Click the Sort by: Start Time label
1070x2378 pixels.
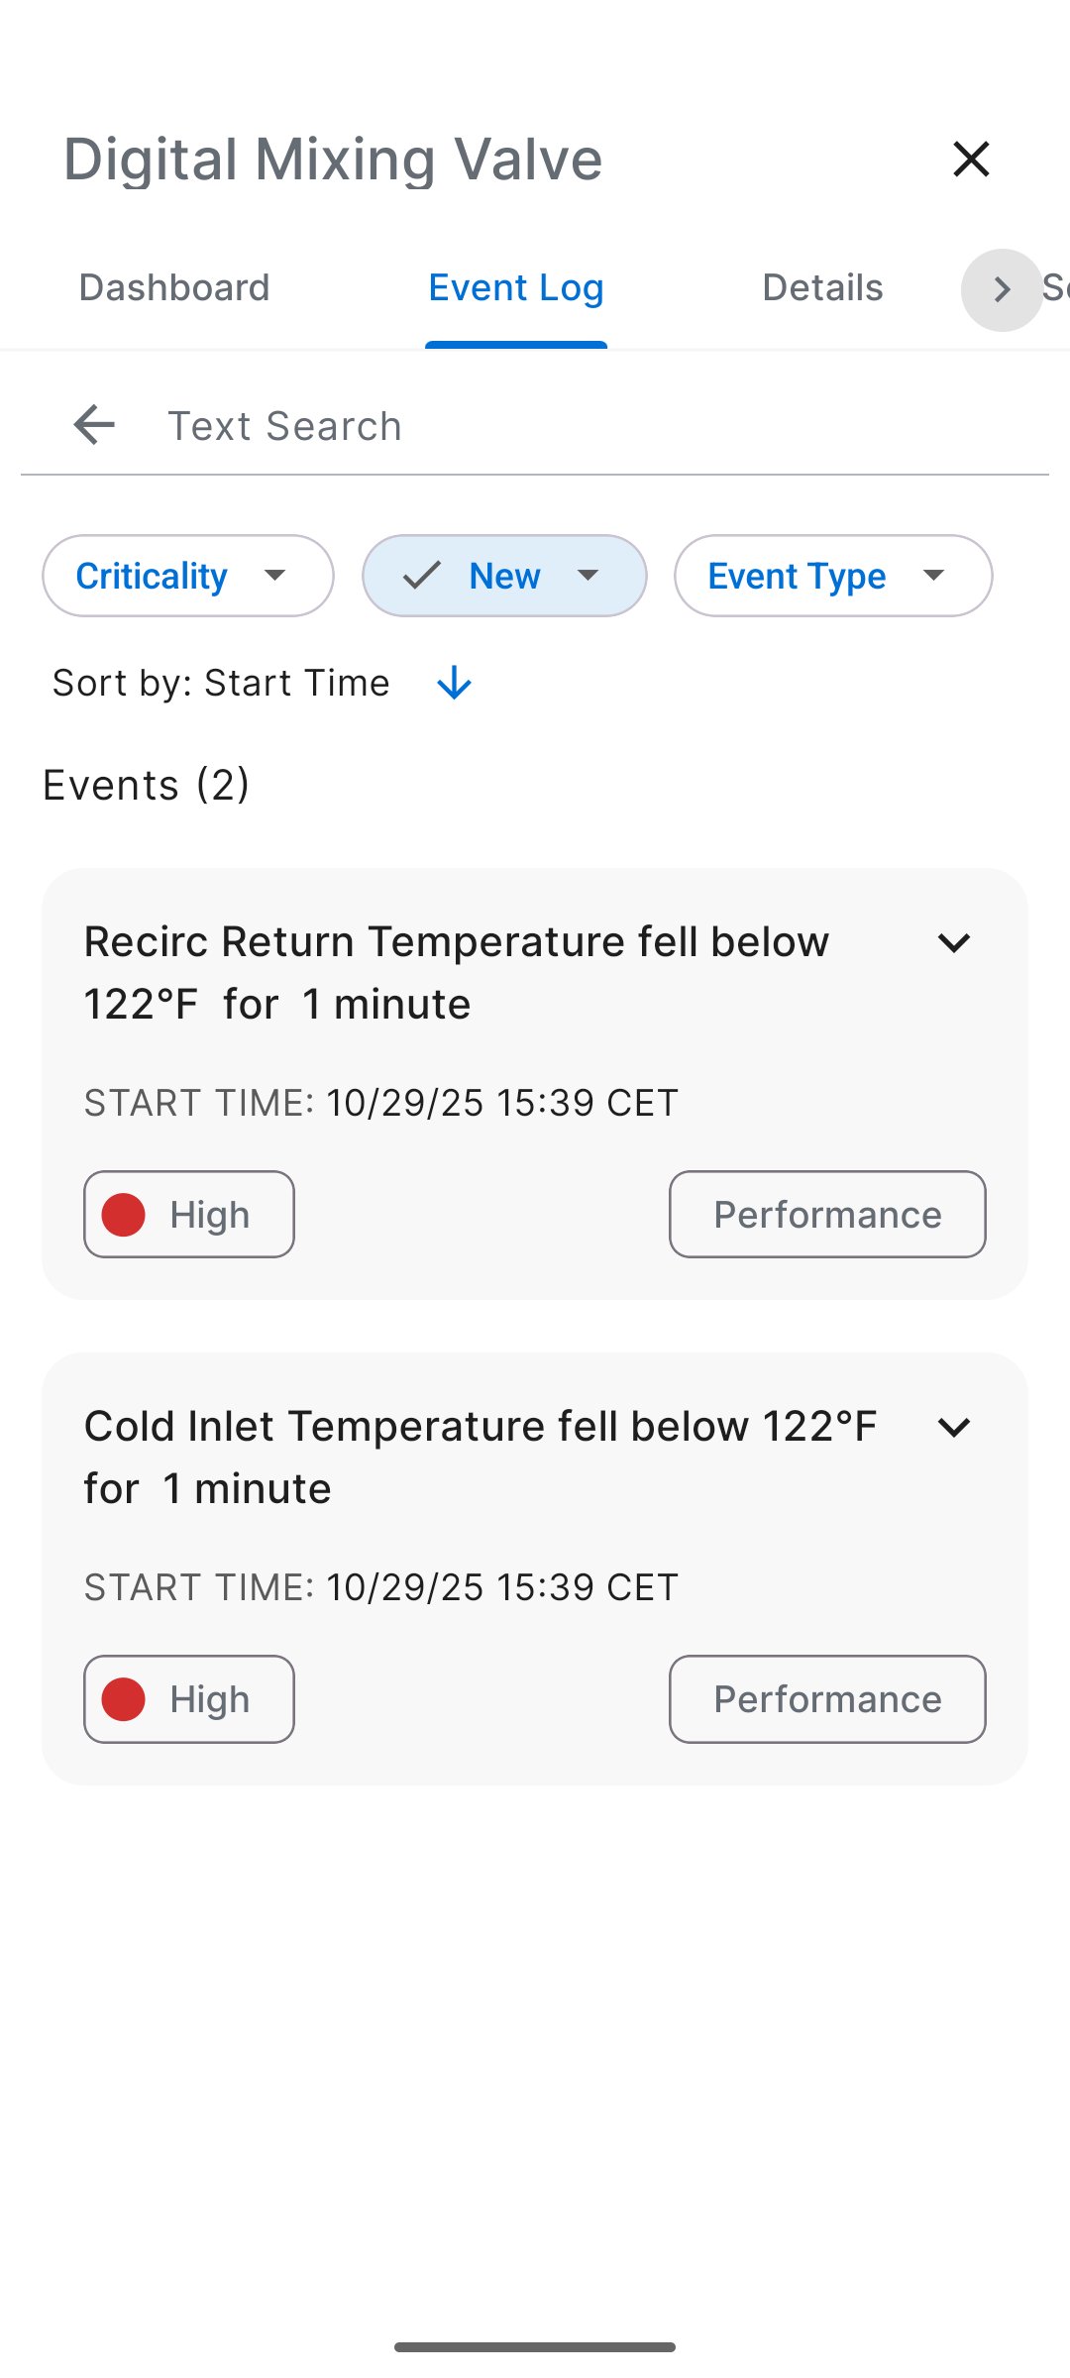221,683
